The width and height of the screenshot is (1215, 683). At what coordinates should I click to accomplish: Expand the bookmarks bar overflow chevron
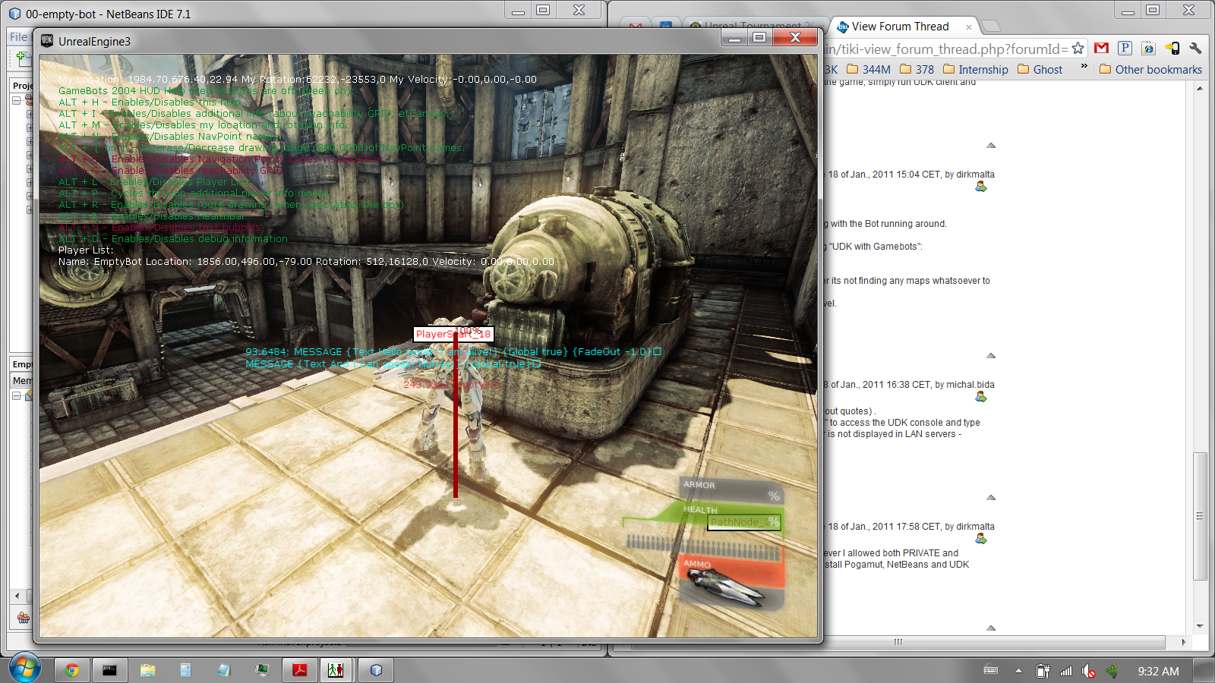pos(1084,67)
